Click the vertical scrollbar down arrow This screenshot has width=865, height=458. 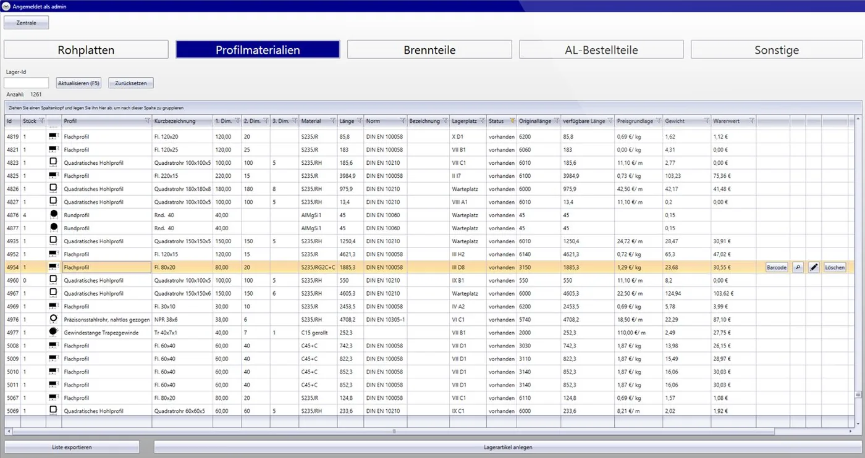coord(858,423)
